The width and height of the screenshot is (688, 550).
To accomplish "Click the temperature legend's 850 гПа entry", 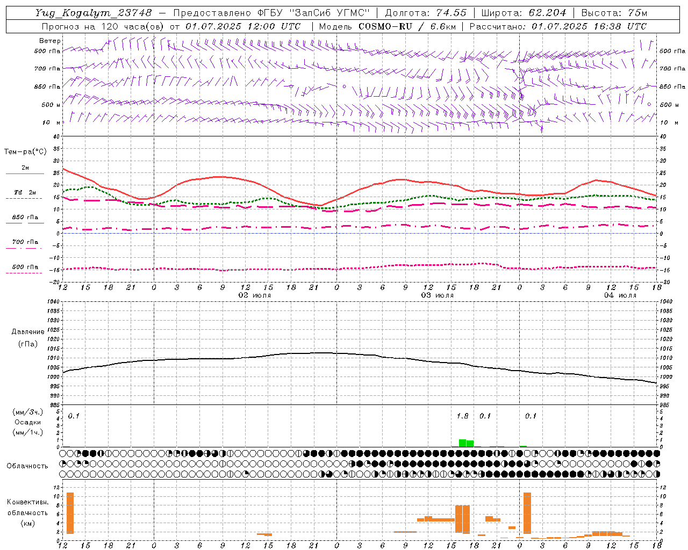I will click(x=25, y=218).
